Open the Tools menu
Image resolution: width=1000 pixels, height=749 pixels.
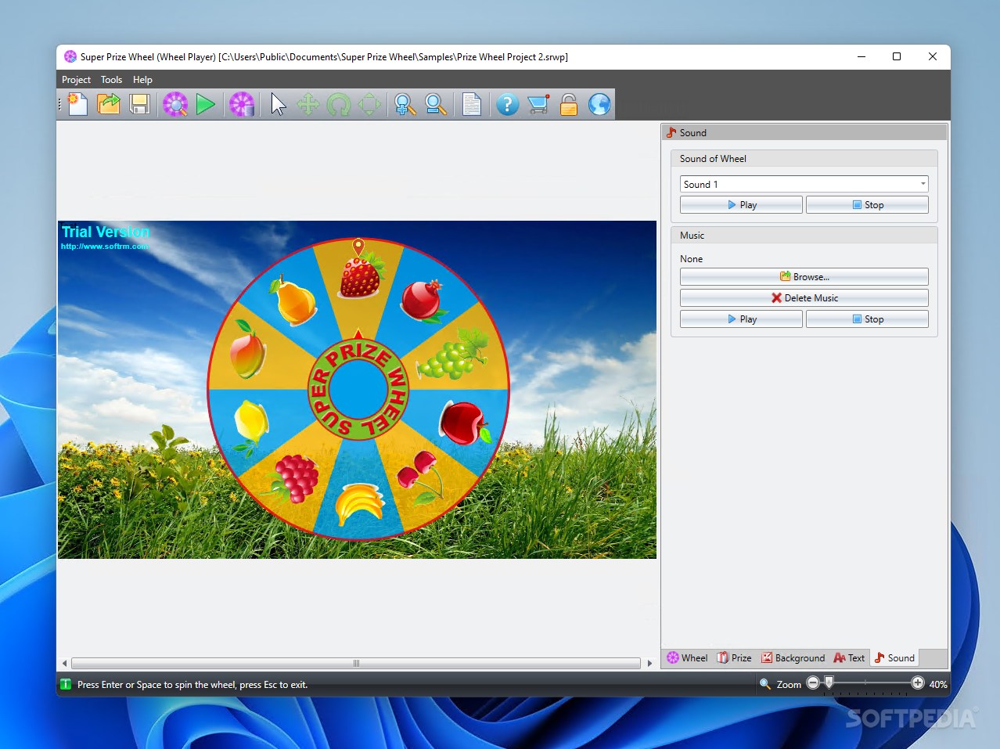pyautogui.click(x=111, y=80)
